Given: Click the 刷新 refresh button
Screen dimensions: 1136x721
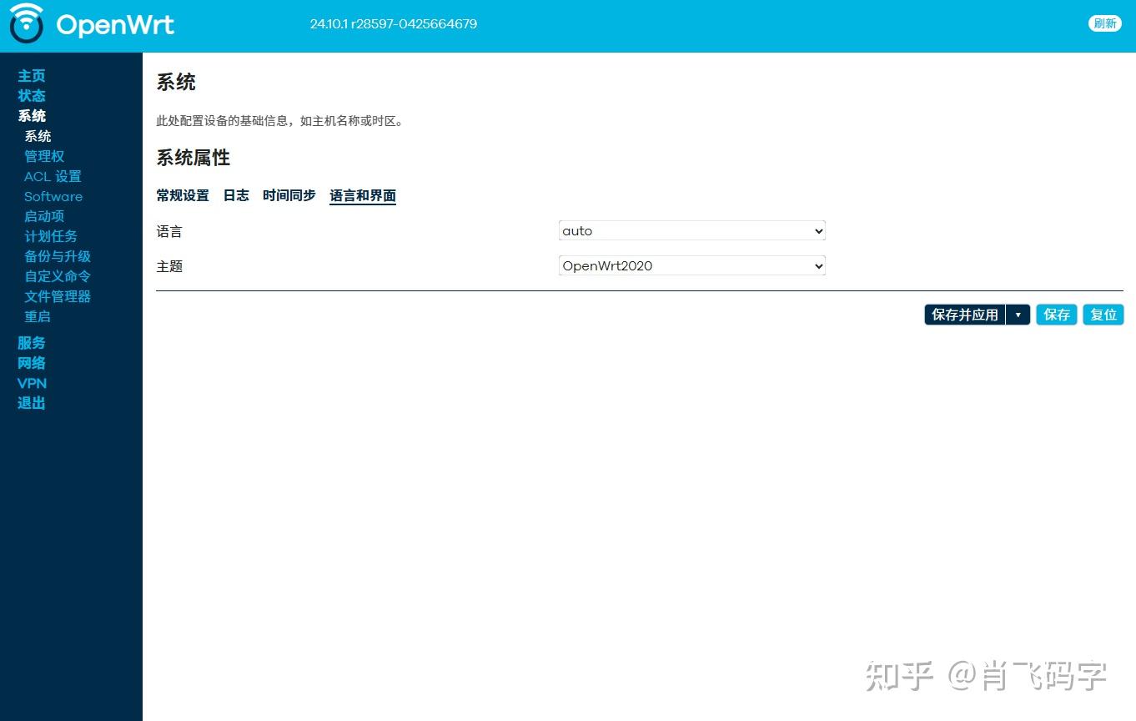Looking at the screenshot, I should 1104,23.
